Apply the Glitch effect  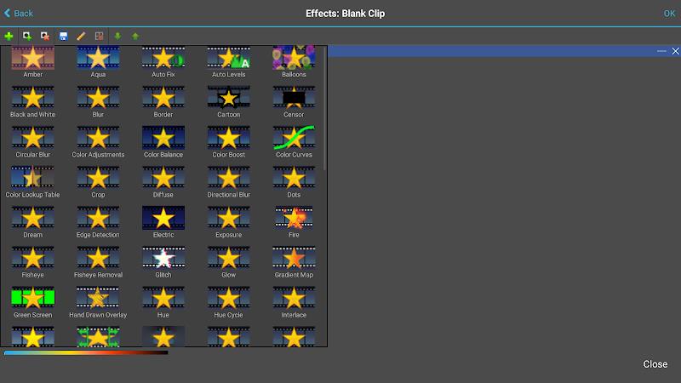tap(163, 263)
